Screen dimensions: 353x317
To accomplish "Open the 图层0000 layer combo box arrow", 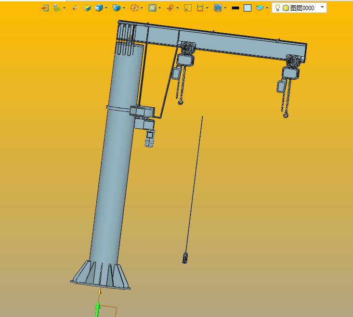I will click(x=322, y=7).
